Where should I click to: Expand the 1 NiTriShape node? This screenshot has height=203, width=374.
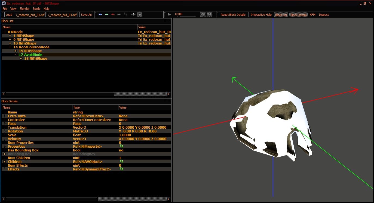coord(10,36)
